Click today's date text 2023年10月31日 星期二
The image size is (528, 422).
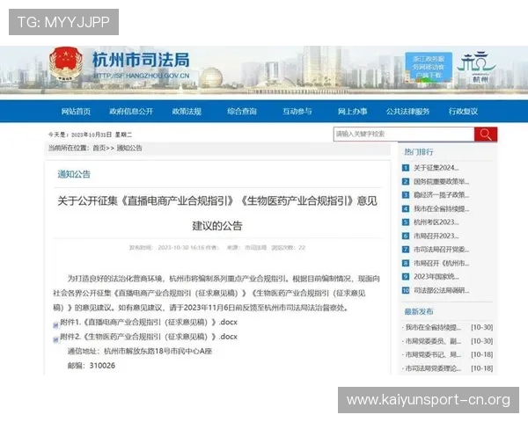(101, 135)
